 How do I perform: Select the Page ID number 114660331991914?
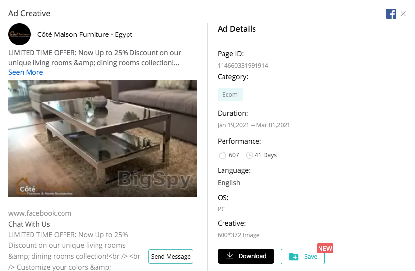(x=243, y=65)
